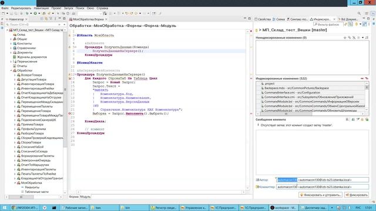Switch to the Схема tab
Screen dimensions: 376x211
pyautogui.click(x=278, y=19)
